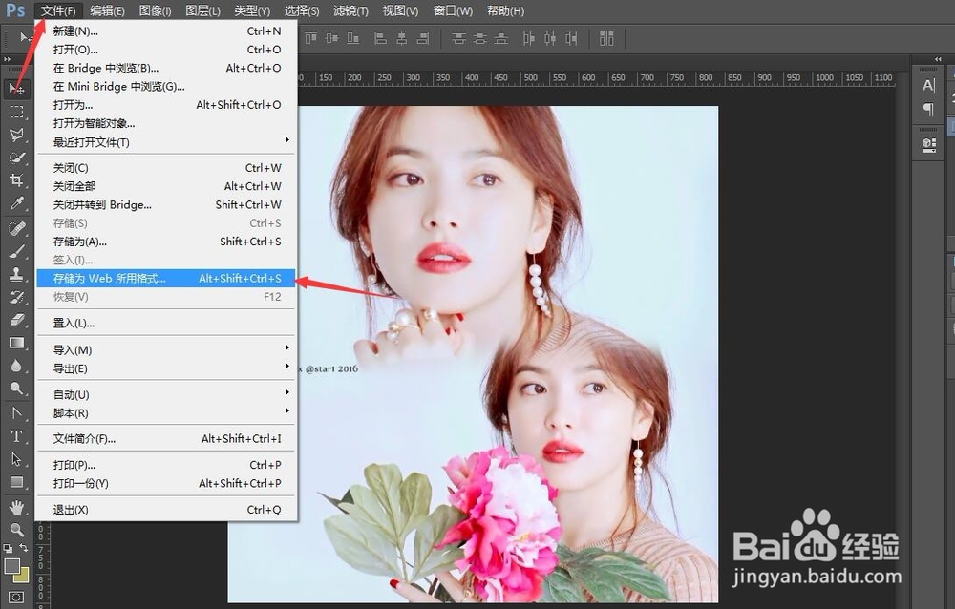Toggle Quick Mask mode
Image resolution: width=955 pixels, height=609 pixels.
point(16,597)
